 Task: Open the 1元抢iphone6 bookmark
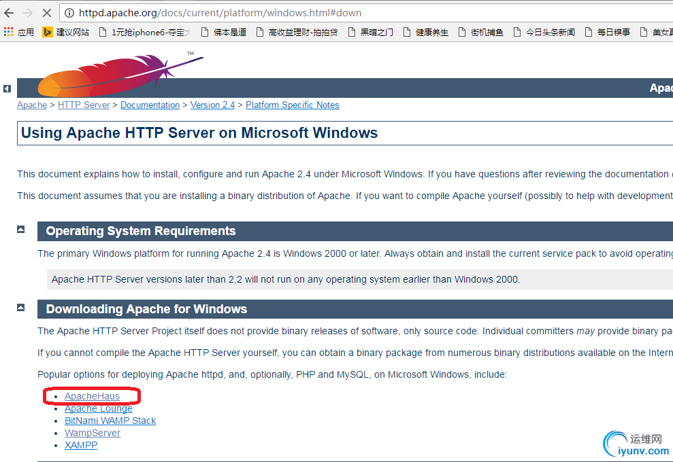coord(144,32)
